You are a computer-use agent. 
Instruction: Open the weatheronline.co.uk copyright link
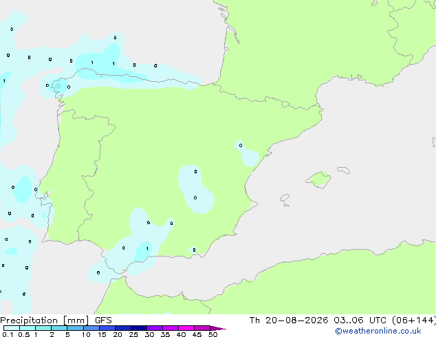click(x=378, y=331)
